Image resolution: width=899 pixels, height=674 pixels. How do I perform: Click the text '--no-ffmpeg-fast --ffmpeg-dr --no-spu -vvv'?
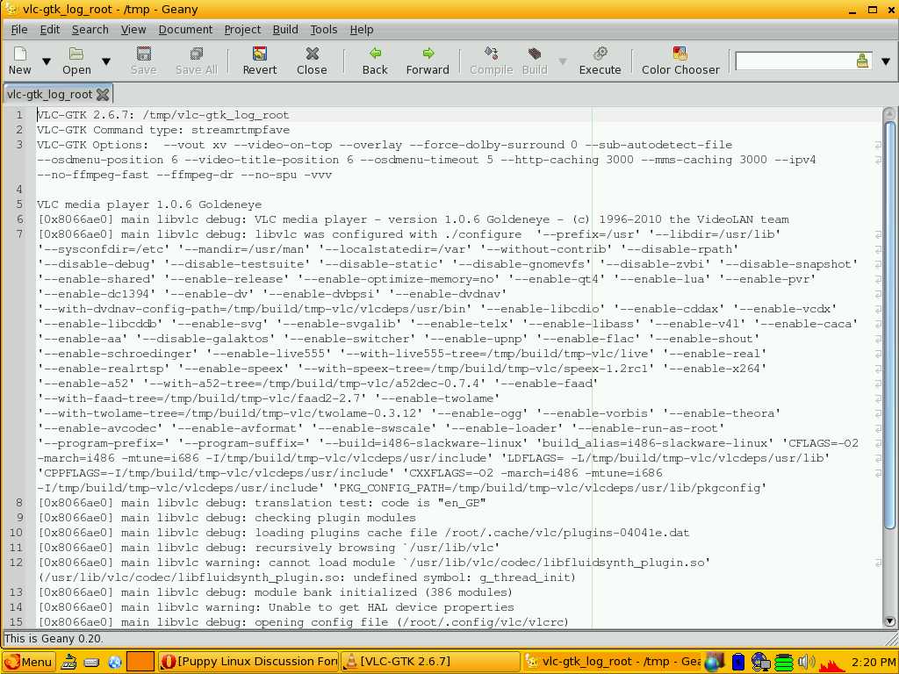click(x=184, y=175)
